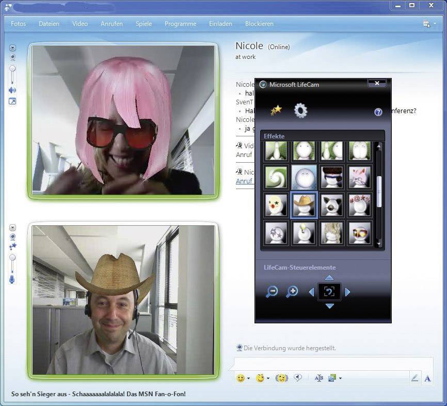Click the zoom-in magnifier in LifeCam controls
447x406 pixels.
pos(292,291)
